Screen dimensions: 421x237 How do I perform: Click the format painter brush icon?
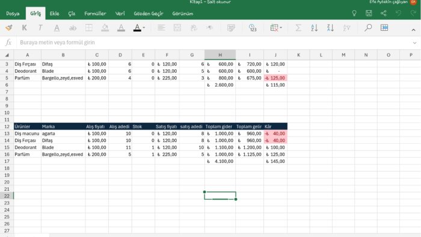tap(8, 28)
